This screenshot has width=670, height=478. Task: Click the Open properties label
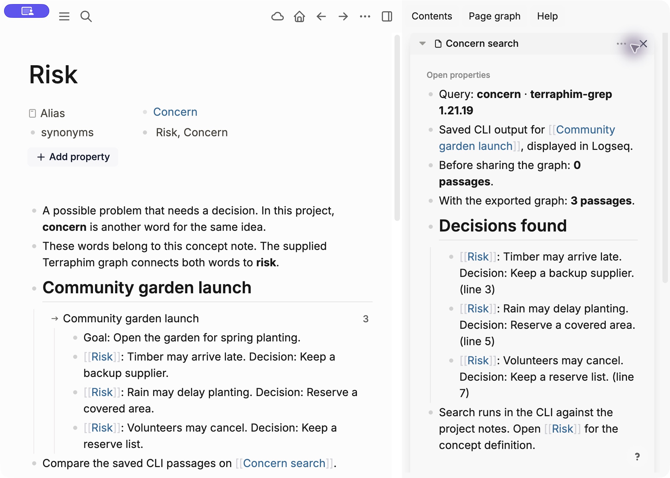(x=458, y=75)
